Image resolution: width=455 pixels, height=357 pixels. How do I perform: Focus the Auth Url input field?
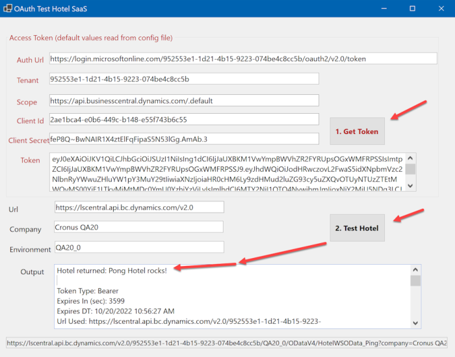tap(243, 59)
